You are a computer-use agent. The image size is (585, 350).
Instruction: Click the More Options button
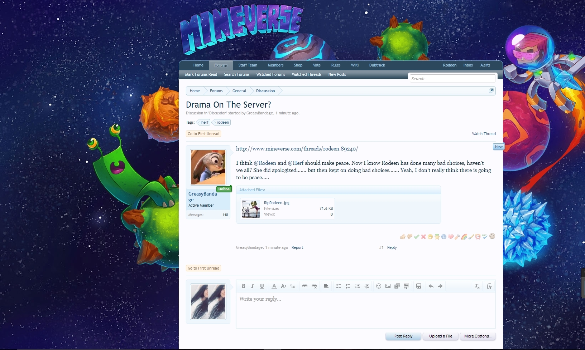click(478, 336)
